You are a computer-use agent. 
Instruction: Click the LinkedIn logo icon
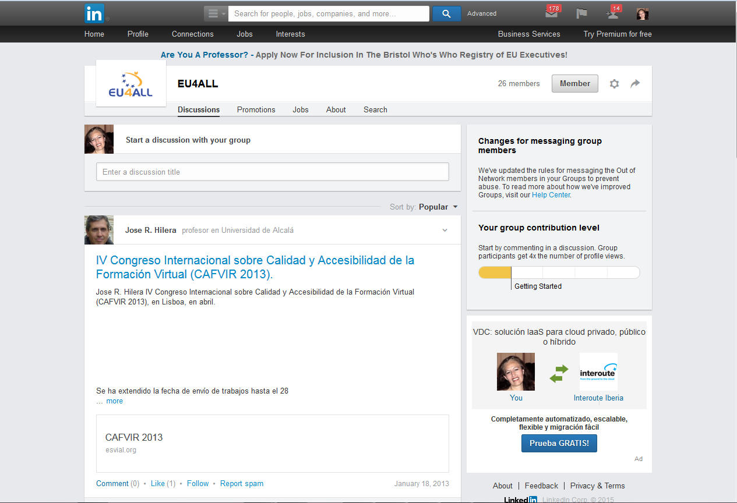[x=94, y=13]
